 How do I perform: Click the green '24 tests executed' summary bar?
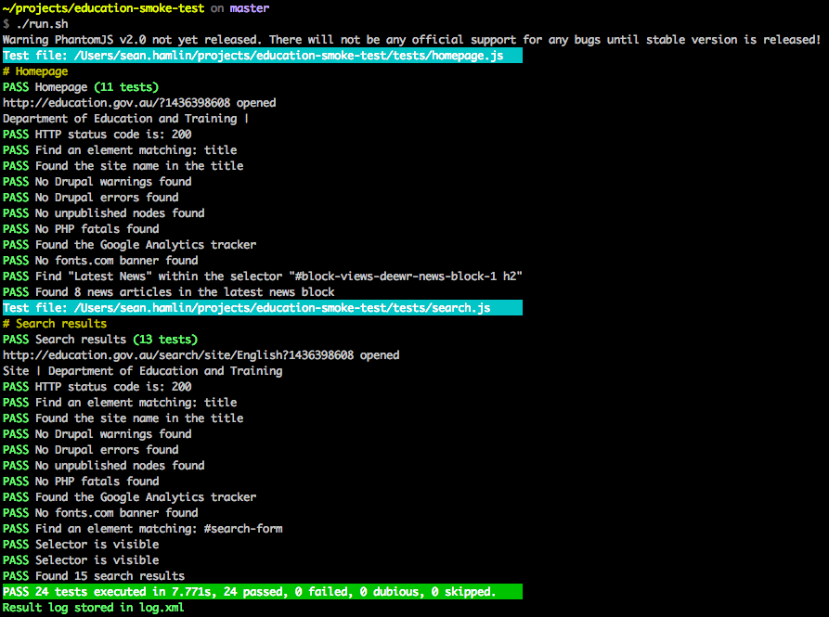coord(262,592)
